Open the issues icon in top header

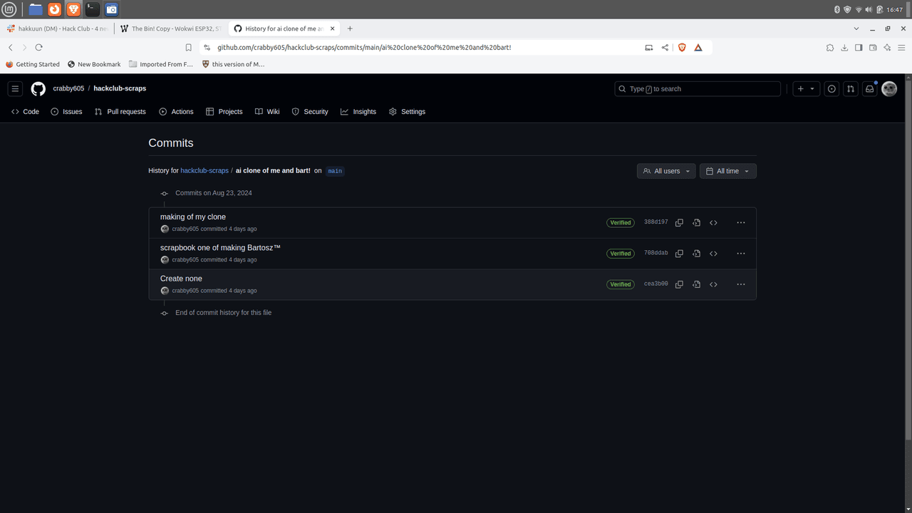(831, 89)
